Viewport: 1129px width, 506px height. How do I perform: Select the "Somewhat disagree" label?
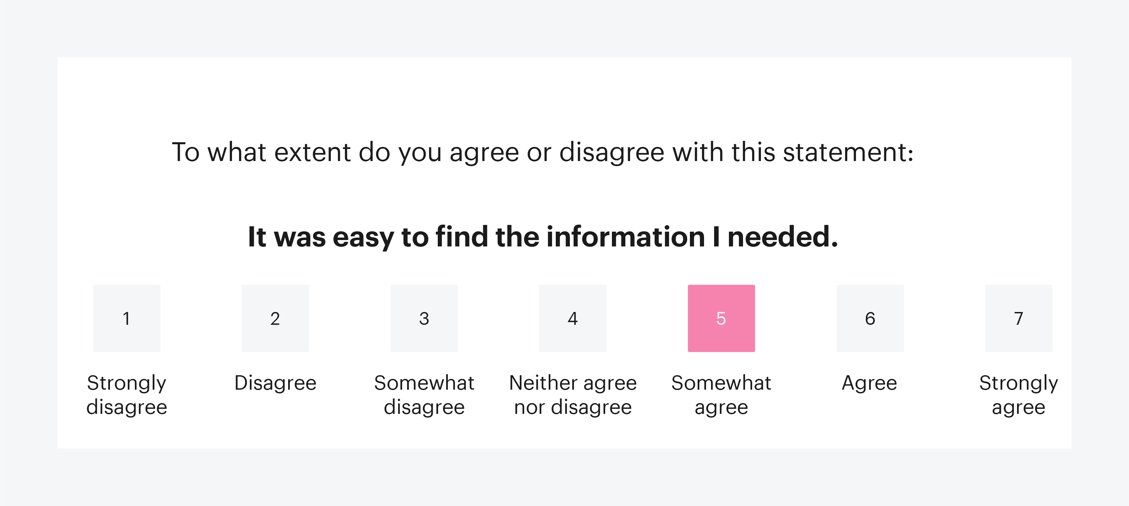[x=424, y=395]
